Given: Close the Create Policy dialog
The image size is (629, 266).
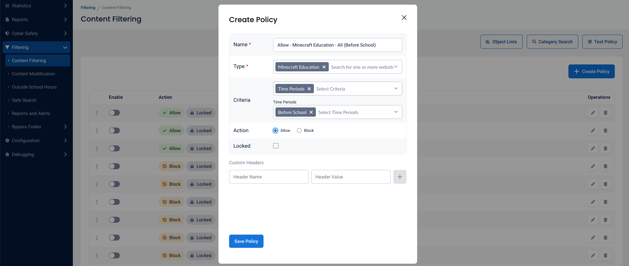Looking at the screenshot, I should pos(404,18).
